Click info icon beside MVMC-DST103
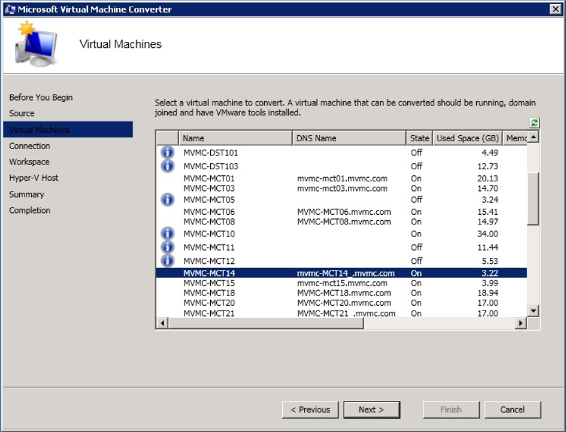The width and height of the screenshot is (566, 432). [x=168, y=166]
